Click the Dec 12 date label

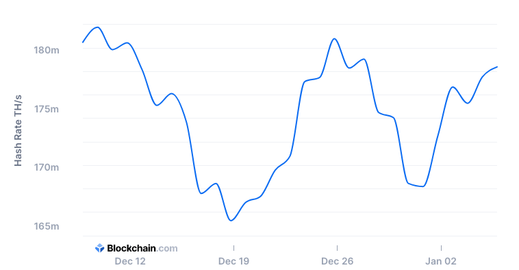pos(130,261)
